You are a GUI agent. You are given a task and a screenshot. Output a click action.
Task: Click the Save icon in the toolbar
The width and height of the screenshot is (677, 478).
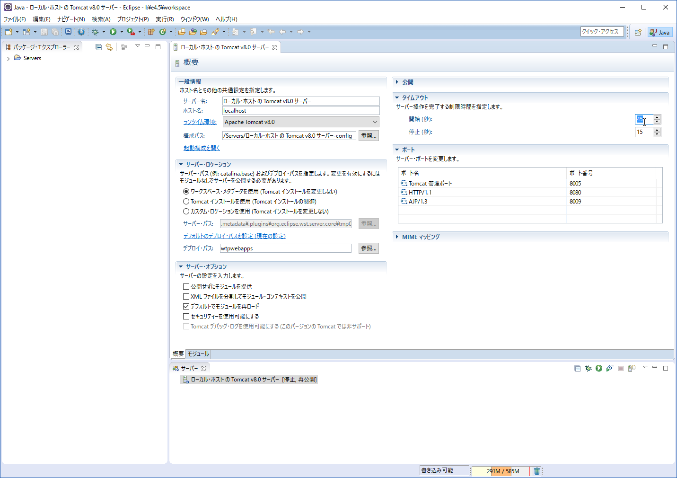[44, 32]
